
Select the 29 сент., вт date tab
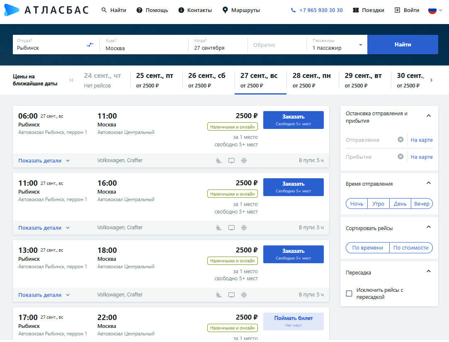[364, 80]
